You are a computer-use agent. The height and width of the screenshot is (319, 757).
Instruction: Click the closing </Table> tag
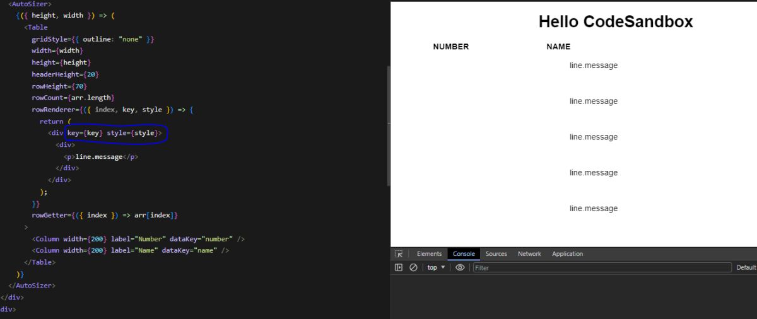[40, 262]
